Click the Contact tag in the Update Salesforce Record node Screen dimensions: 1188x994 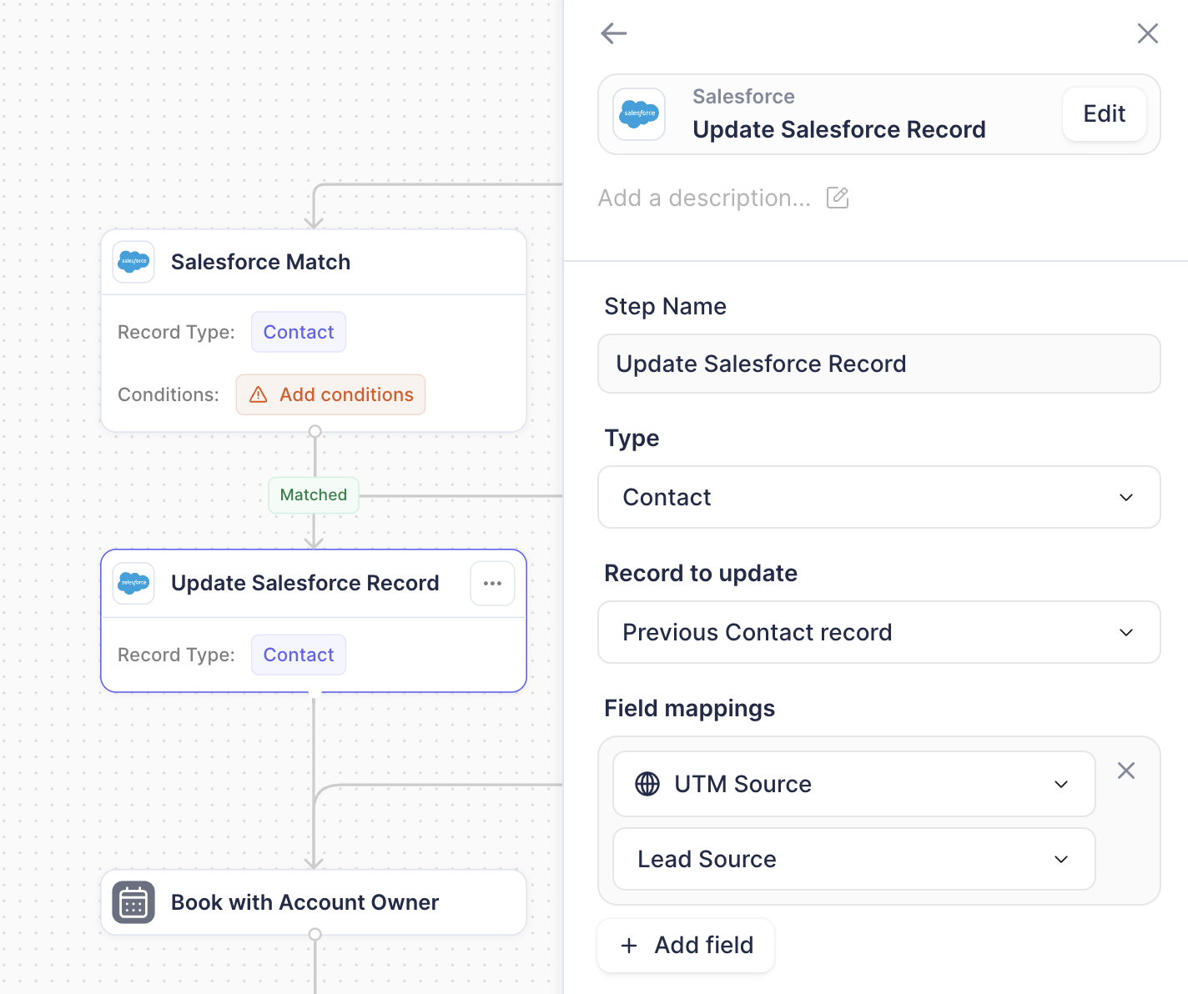[299, 655]
